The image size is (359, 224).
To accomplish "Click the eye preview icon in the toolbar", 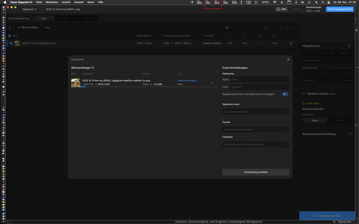I will (227, 27).
